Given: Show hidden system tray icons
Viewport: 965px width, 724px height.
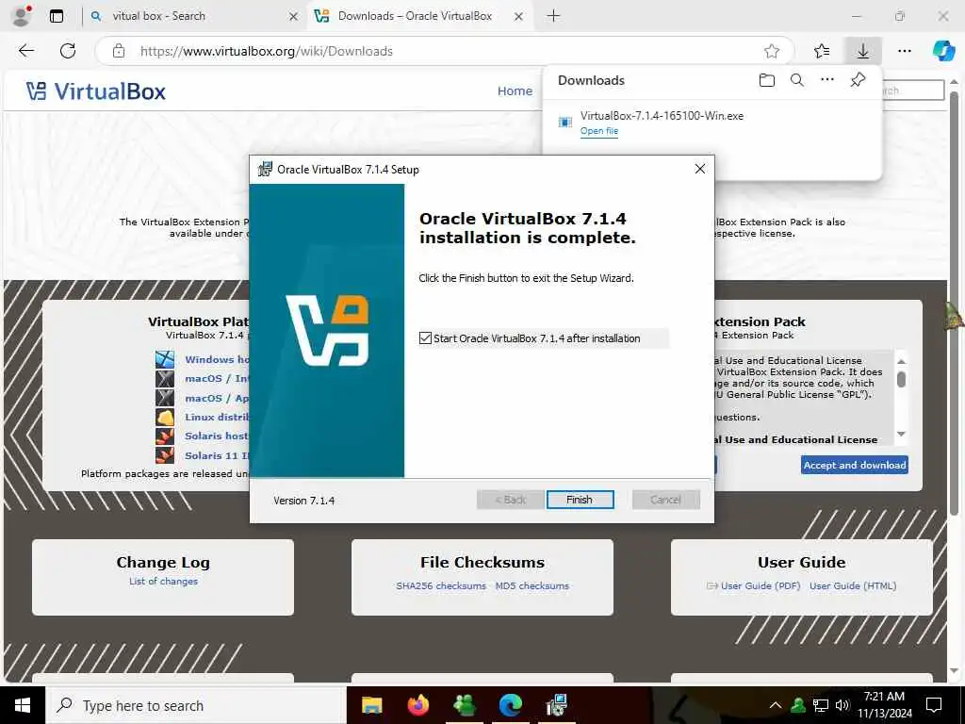Looking at the screenshot, I should pyautogui.click(x=776, y=705).
